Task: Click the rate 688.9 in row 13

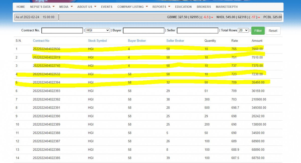Action: (235, 149)
